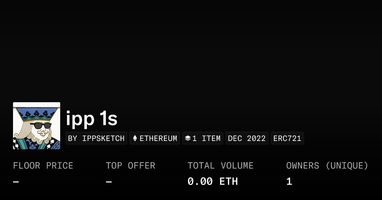
Task: Click the FLOOR PRICE label
Action: (x=43, y=166)
